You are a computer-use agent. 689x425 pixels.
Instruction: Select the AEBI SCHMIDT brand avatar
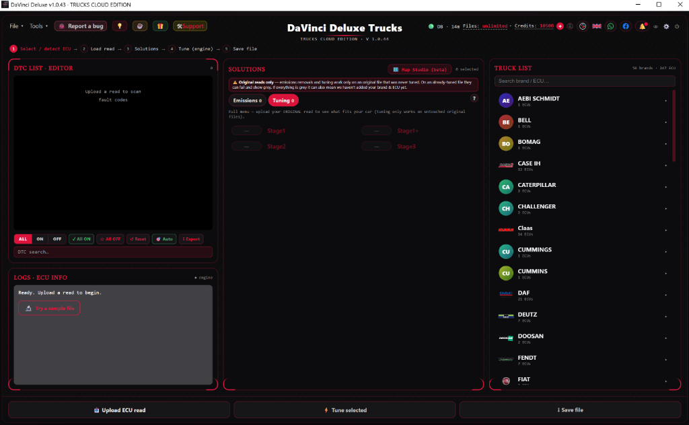[x=506, y=101]
